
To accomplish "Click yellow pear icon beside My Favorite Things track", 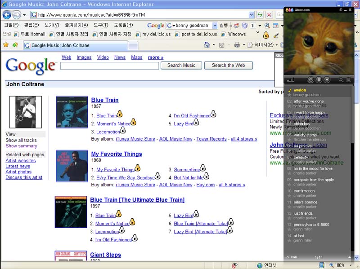I will click(x=138, y=168).
